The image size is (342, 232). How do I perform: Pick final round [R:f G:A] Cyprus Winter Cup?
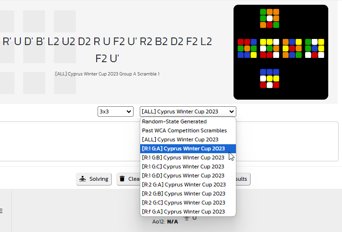pyautogui.click(x=188, y=212)
